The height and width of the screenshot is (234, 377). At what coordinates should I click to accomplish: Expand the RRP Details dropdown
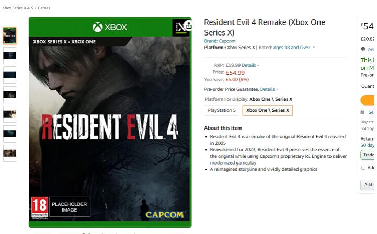pyautogui.click(x=250, y=65)
